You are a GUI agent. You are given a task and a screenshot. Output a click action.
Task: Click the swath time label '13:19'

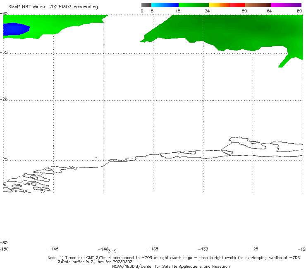pyautogui.click(x=112, y=251)
